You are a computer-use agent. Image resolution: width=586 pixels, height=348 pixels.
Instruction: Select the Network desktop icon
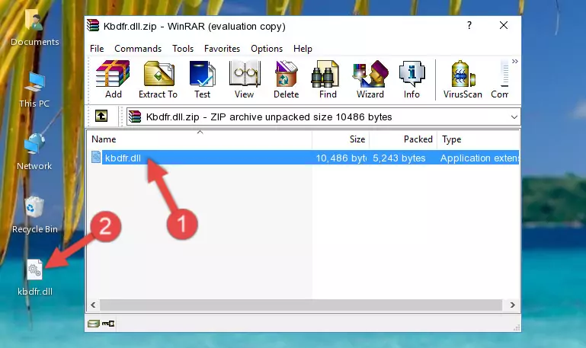(34, 152)
